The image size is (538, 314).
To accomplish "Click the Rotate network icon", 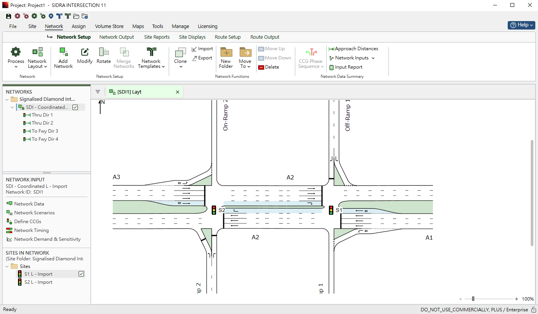I will [104, 52].
